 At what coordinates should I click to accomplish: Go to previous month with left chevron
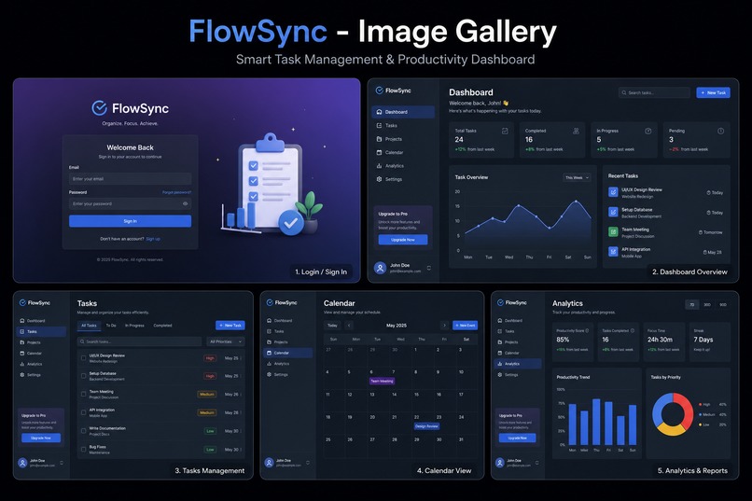[349, 325]
